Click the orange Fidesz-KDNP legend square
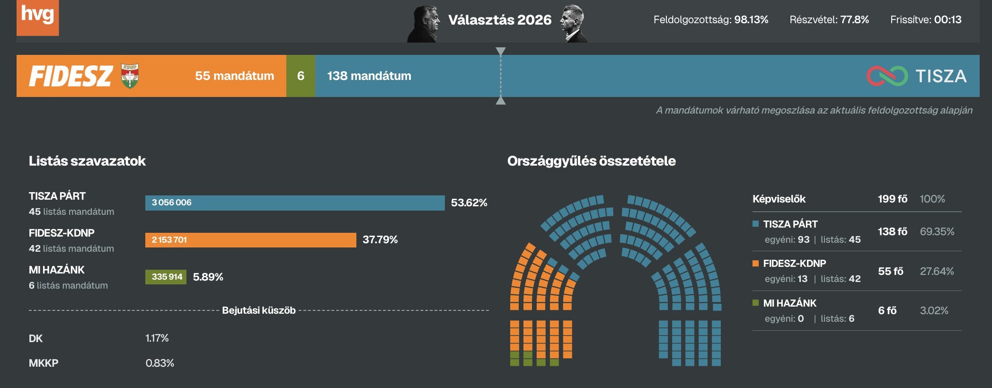Image resolution: width=992 pixels, height=388 pixels. (755, 263)
